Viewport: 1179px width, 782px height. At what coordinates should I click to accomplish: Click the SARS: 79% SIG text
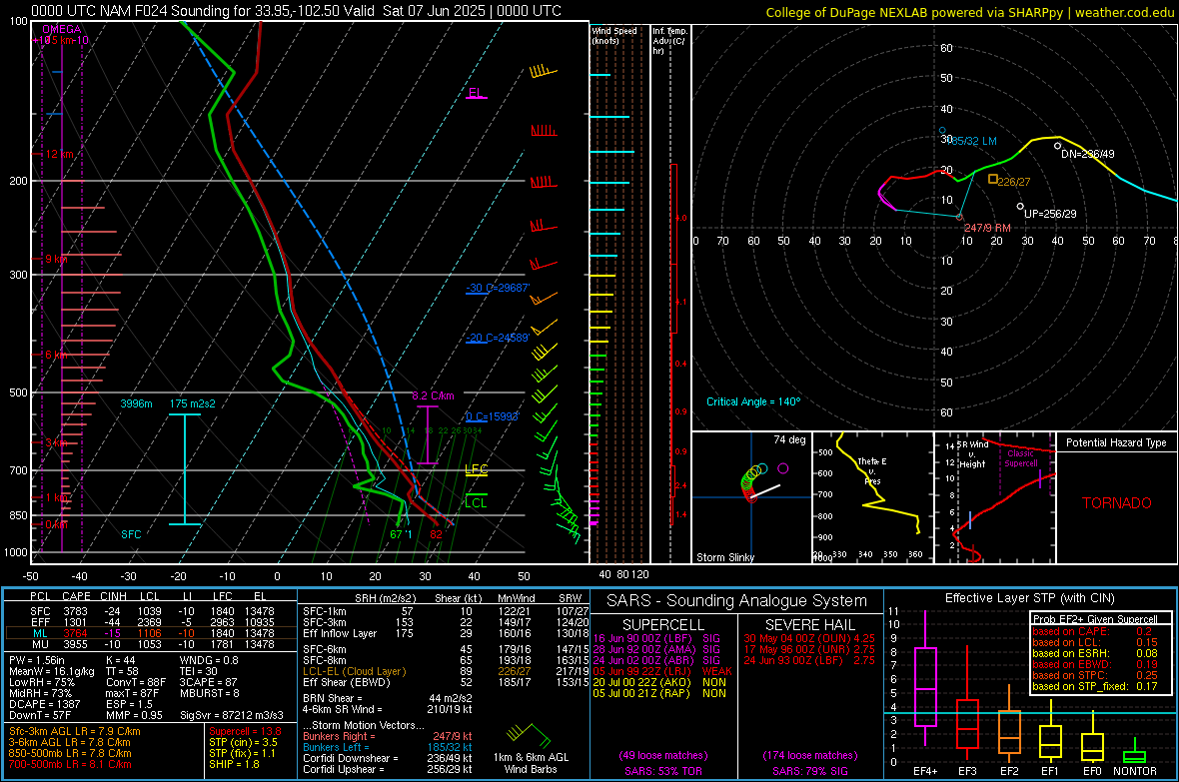(x=809, y=771)
